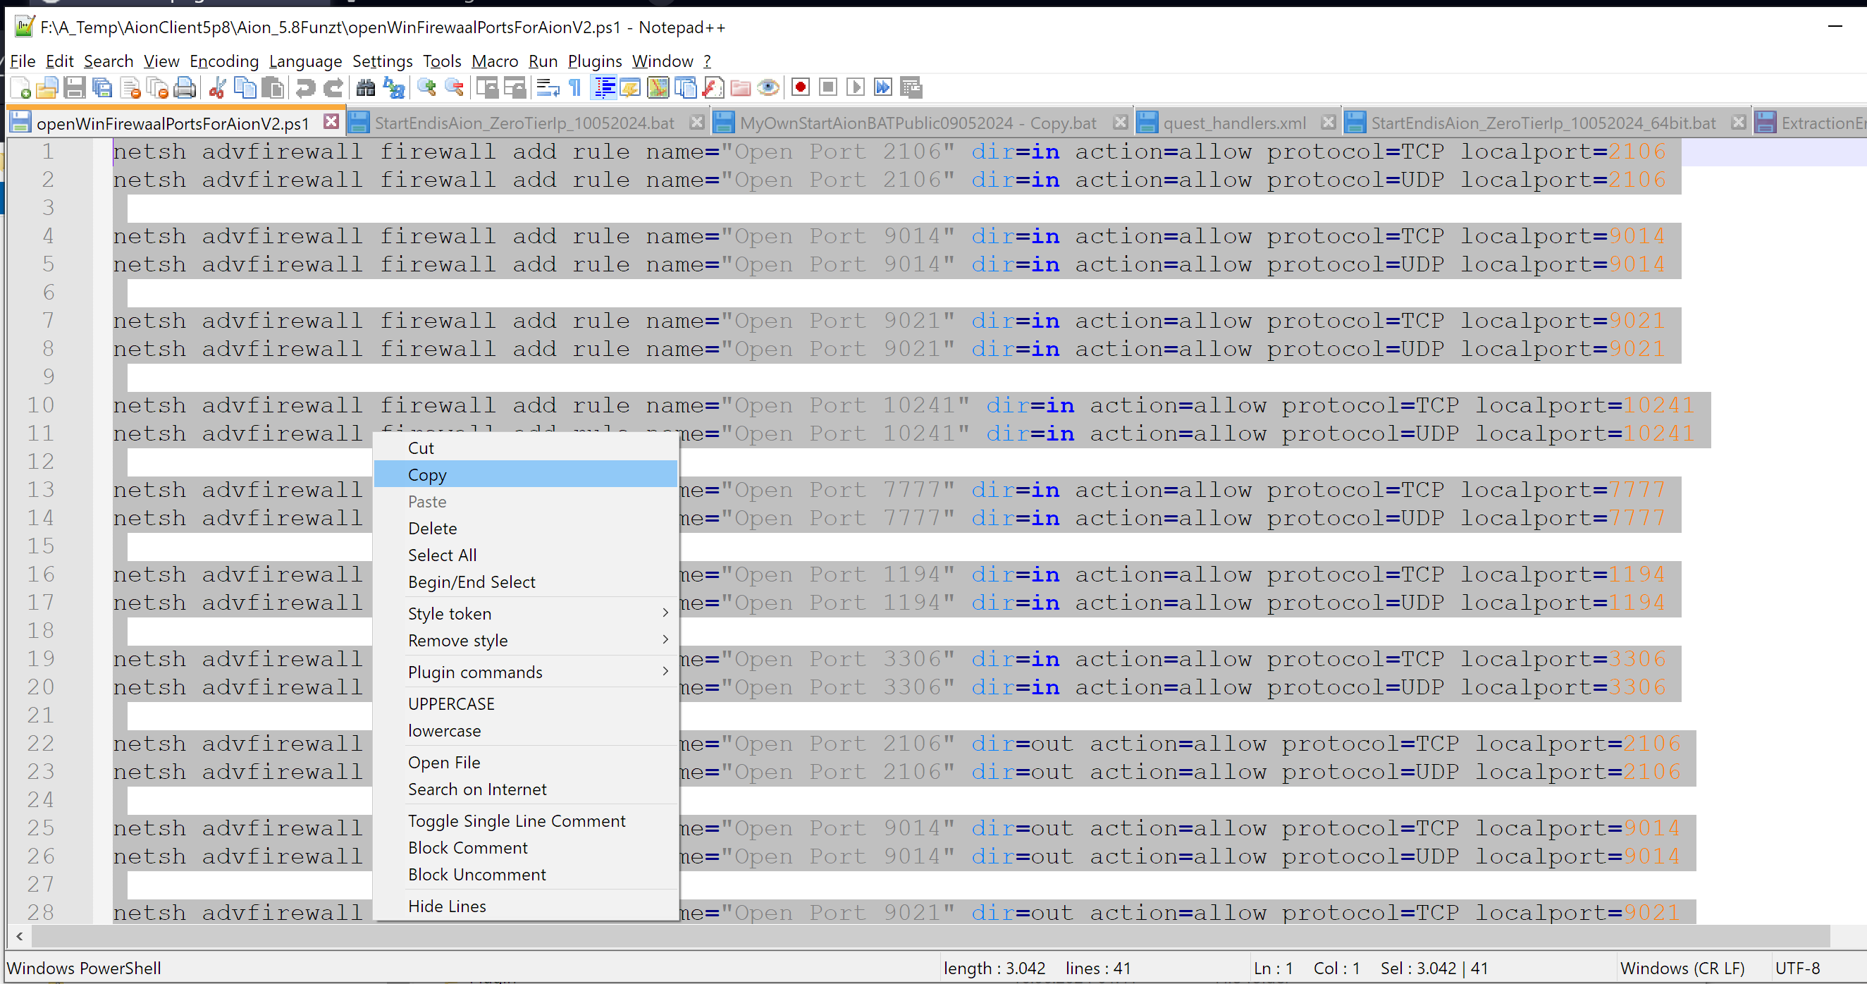
Task: Toggle Word Wrap toolbar button
Action: [x=547, y=87]
